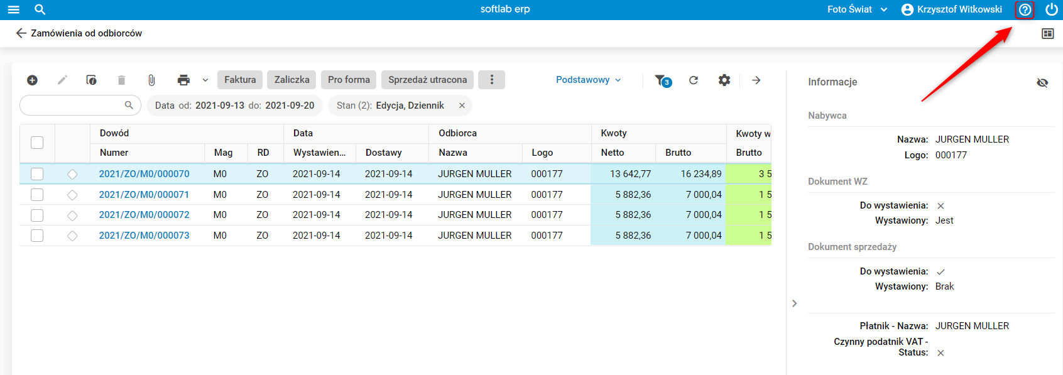Image resolution: width=1063 pixels, height=375 pixels.
Task: Collapse the side panel chevron
Action: (795, 303)
